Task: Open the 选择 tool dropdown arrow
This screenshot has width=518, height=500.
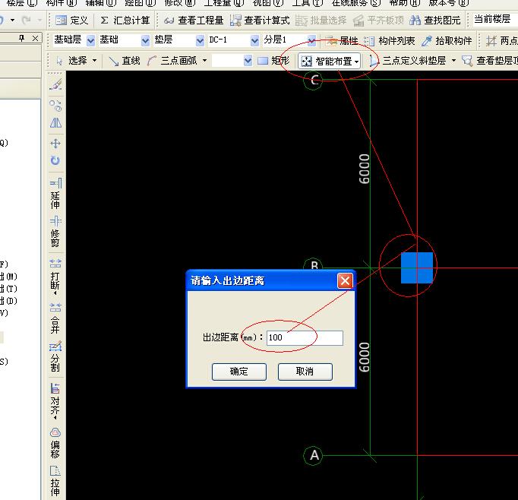Action: point(94,61)
